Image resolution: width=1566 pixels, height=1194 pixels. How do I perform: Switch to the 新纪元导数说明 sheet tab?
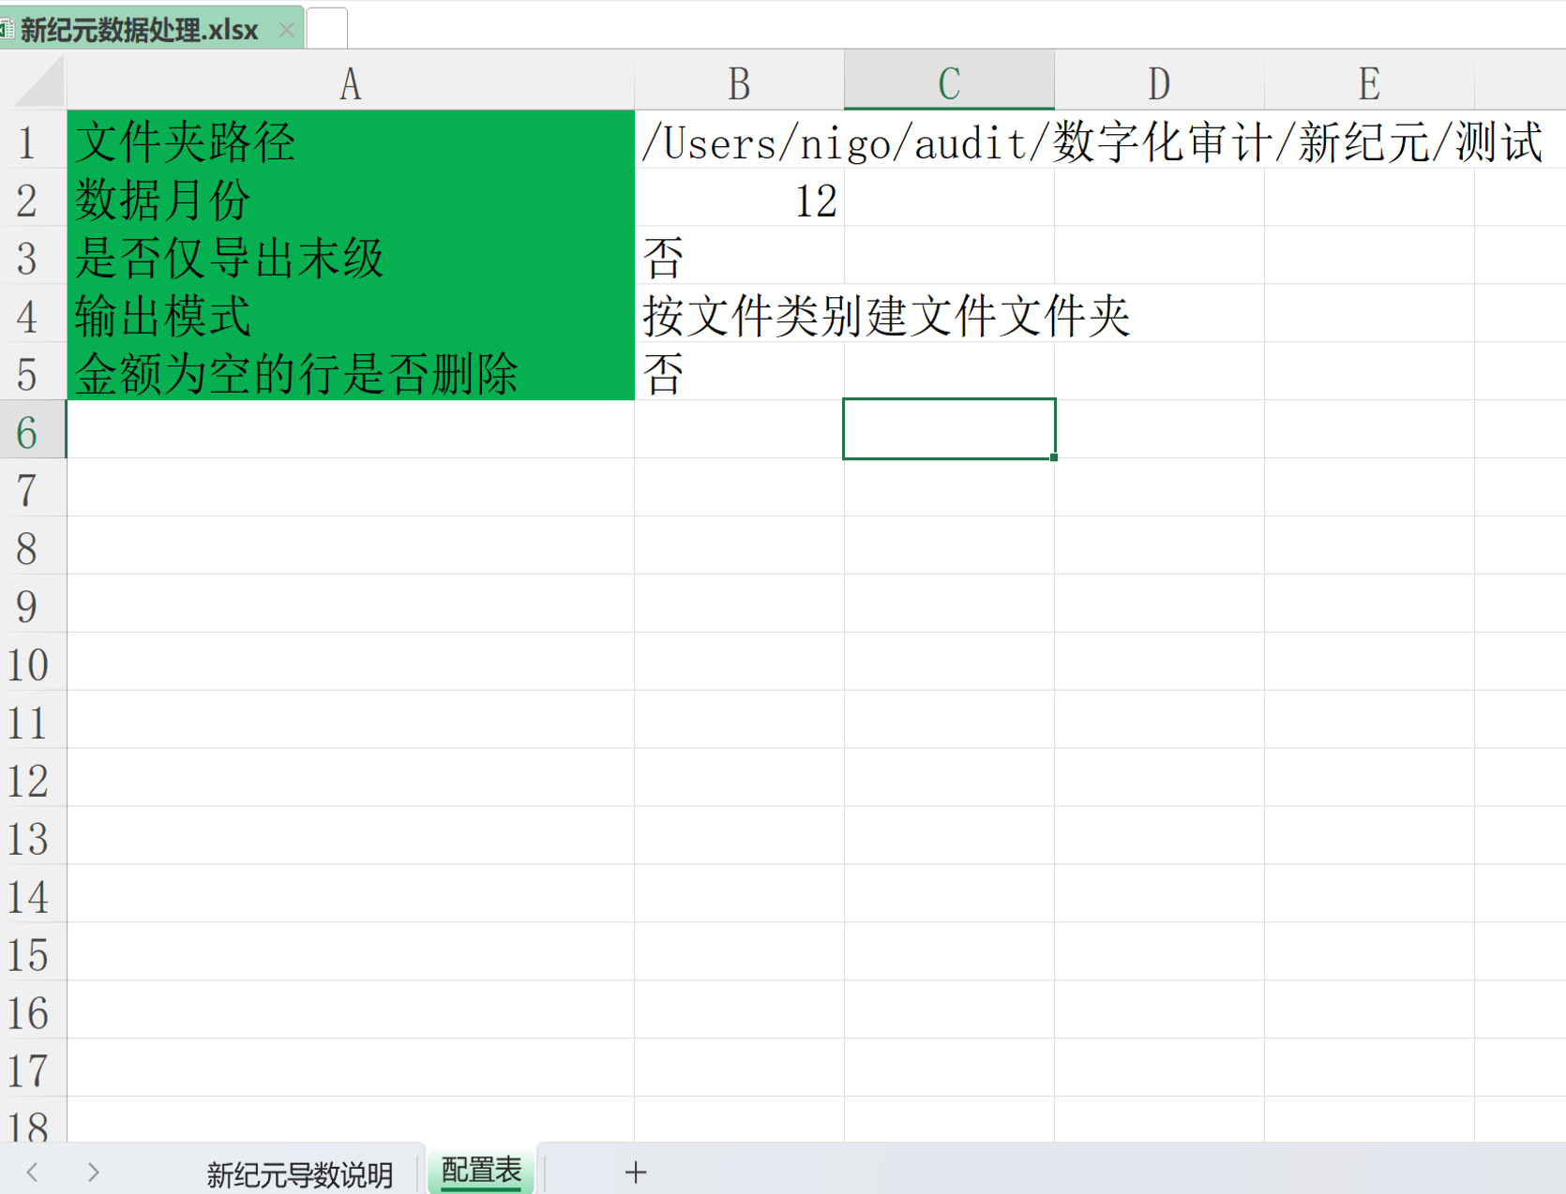[x=299, y=1173]
